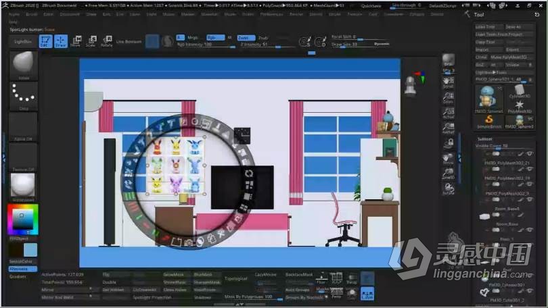This screenshot has height=308, width=548.
Task: Open the Dots stroke type picker
Action: tap(24, 96)
